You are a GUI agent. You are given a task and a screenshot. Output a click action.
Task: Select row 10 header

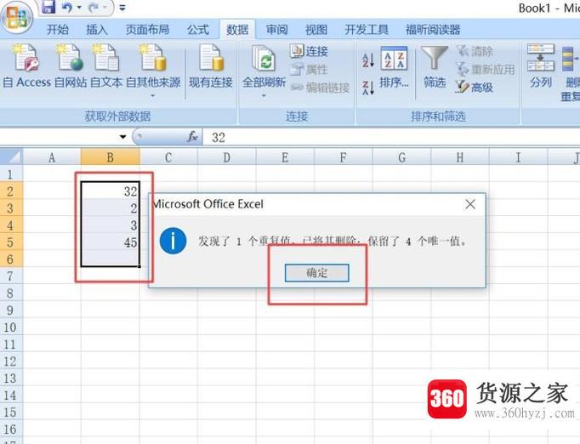coord(11,327)
